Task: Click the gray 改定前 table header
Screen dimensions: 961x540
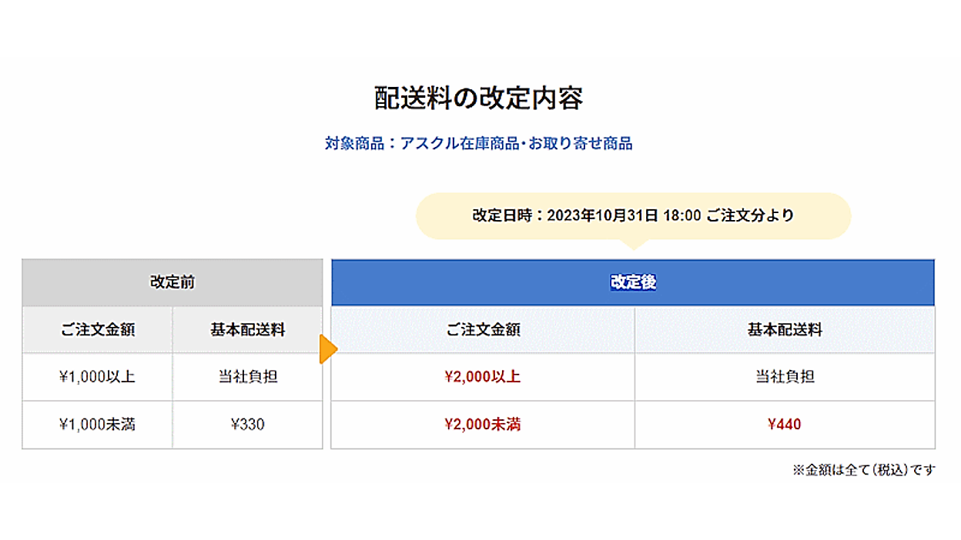Action: 172,282
